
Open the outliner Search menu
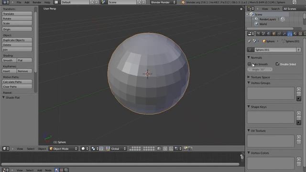point(275,9)
